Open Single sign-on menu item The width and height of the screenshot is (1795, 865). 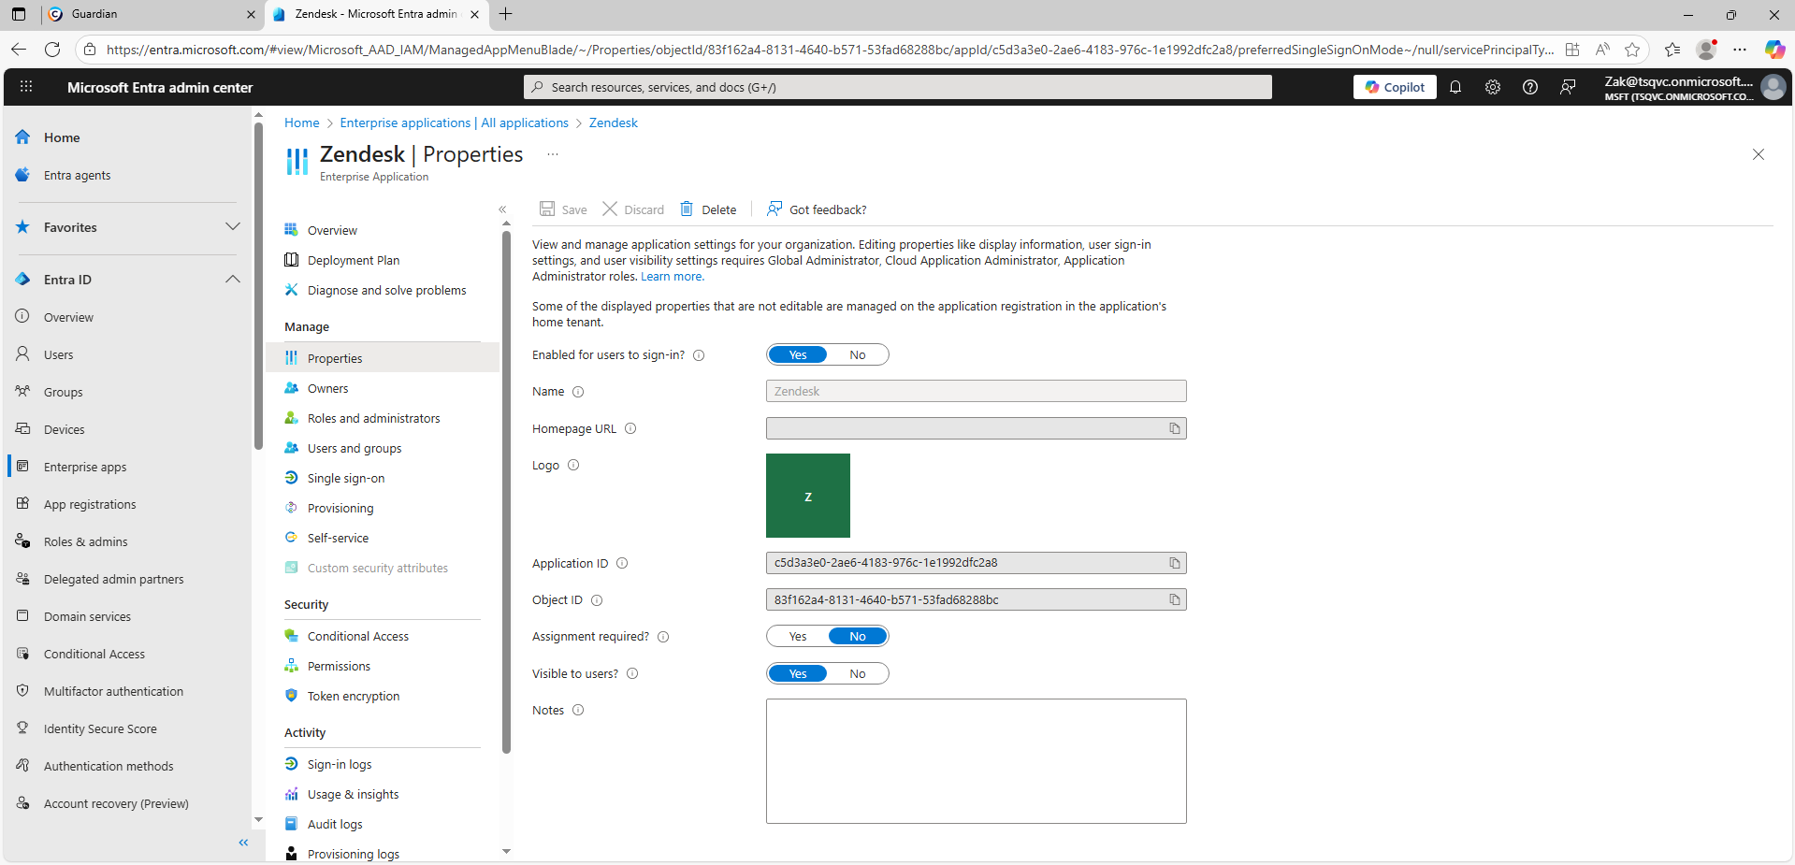[x=345, y=479]
